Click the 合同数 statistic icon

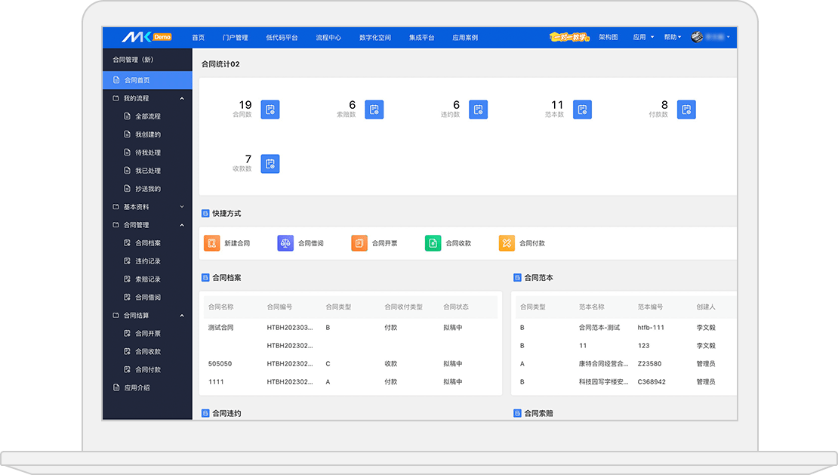pos(270,109)
